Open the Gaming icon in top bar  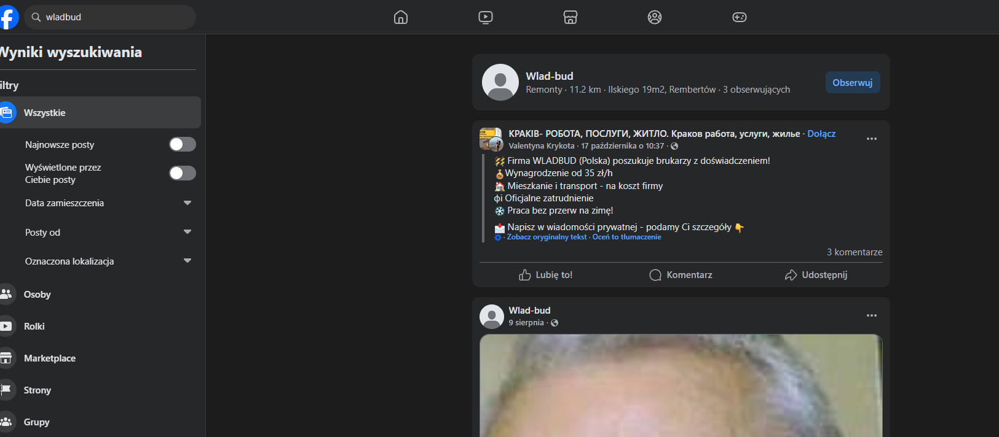tap(740, 17)
